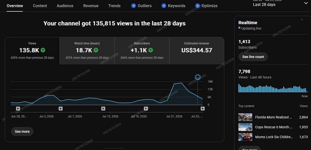The height and width of the screenshot is (150, 311).
Task: Open the Revenue tab
Action: click(x=91, y=6)
